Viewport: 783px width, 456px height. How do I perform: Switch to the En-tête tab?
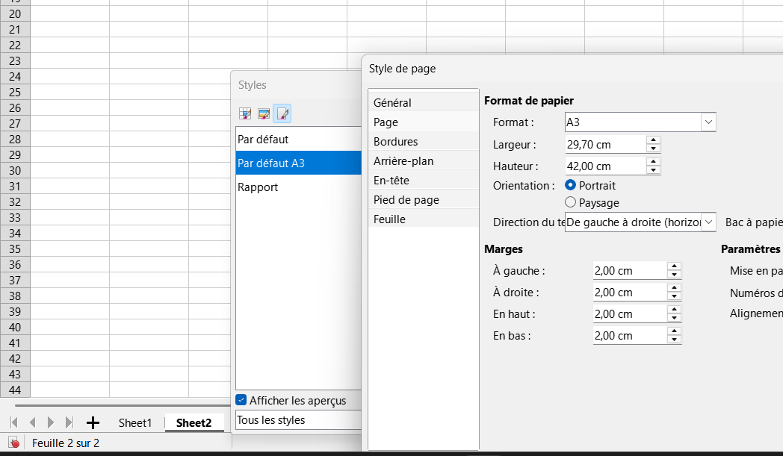[x=391, y=181]
